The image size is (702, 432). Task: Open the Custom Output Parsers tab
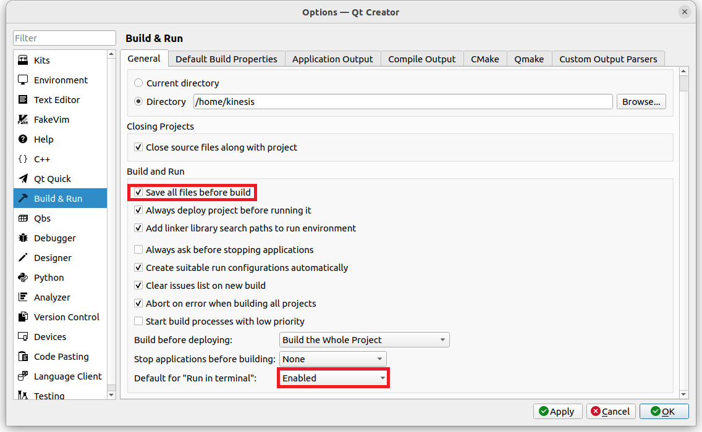coord(608,59)
